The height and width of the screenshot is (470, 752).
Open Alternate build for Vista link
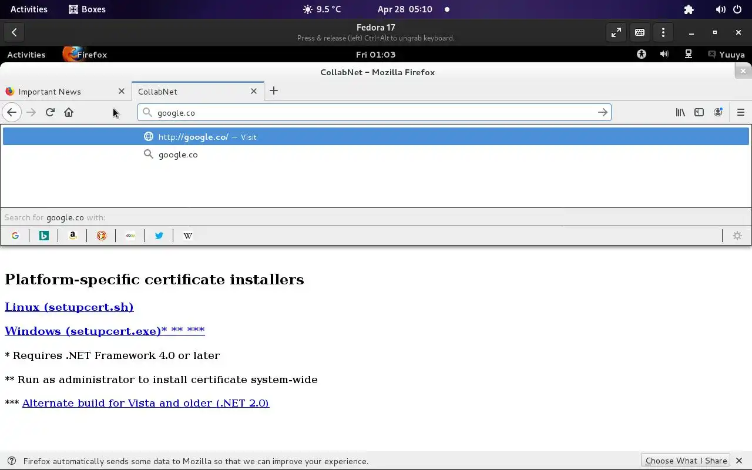[146, 403]
